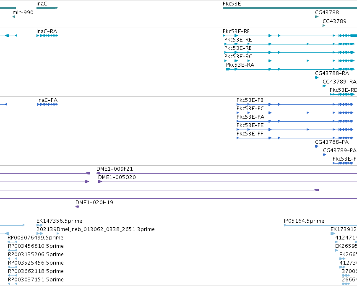
Task: Select the mir-990 gene label
Action: (23, 12)
